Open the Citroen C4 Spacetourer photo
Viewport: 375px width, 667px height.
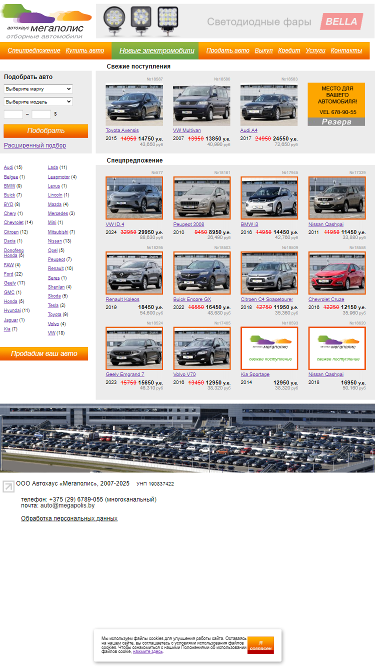(269, 273)
